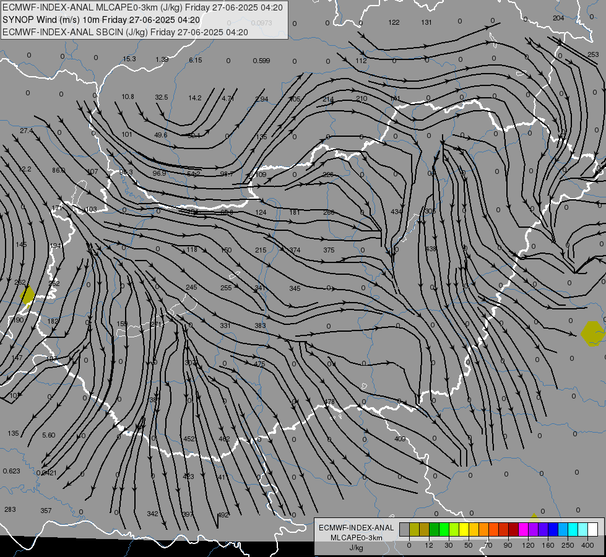Click the map value 15.3
Viewport: 606px width, 557px height.
click(x=129, y=59)
